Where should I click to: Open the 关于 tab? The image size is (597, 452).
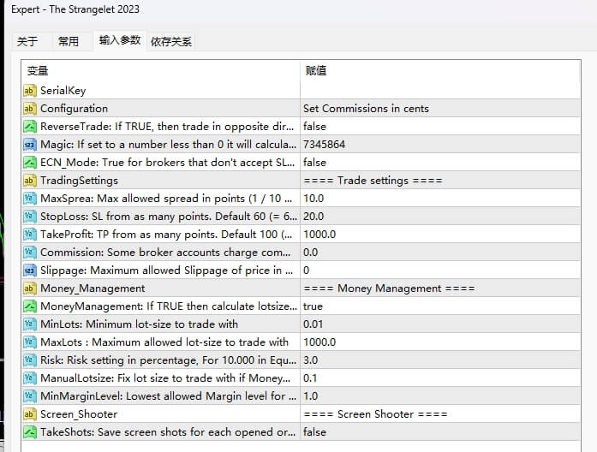point(27,41)
